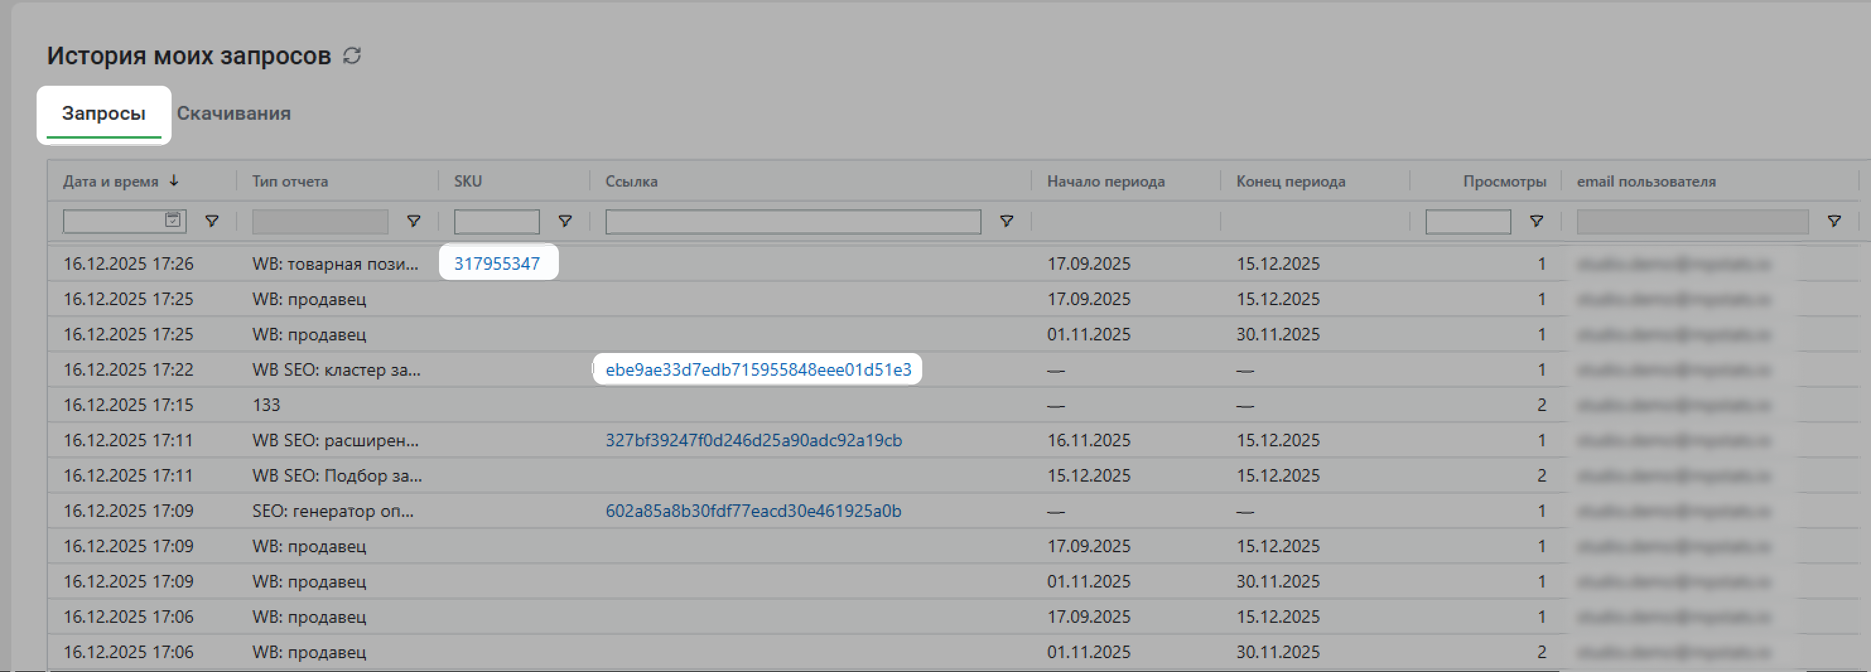Click filter funnel for Ссылка column
The width and height of the screenshot is (1871, 672).
(1006, 221)
